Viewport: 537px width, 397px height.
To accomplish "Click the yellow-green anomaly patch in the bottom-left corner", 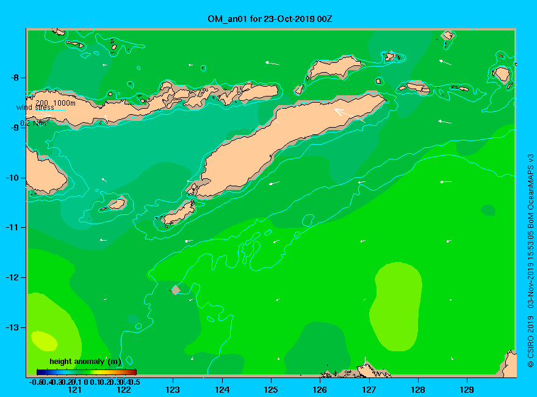I will [45, 341].
